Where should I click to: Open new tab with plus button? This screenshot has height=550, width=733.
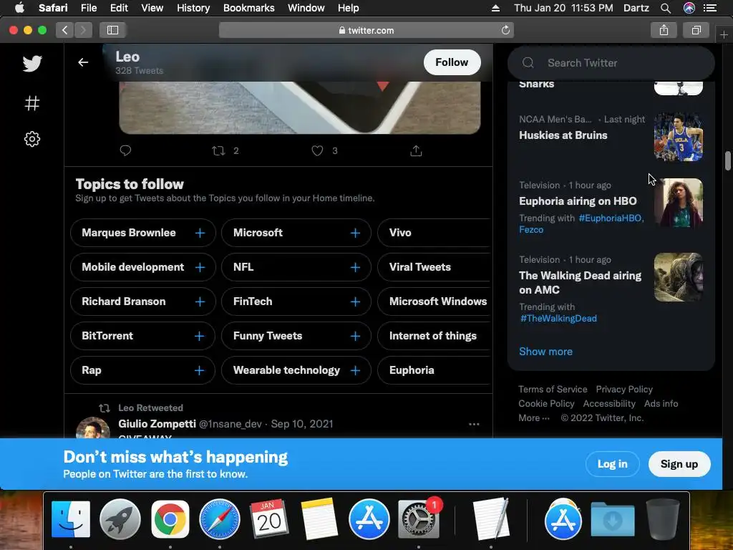point(724,35)
